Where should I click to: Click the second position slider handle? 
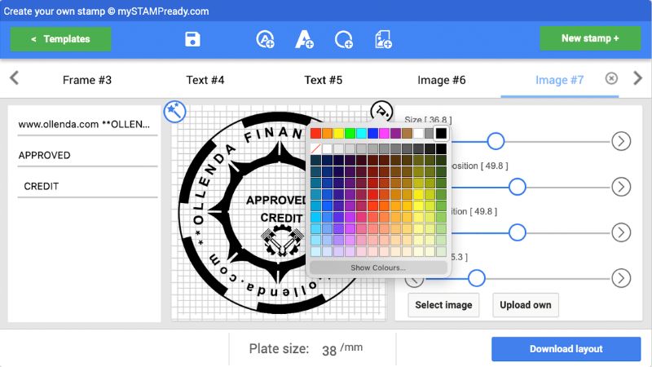coord(517,232)
